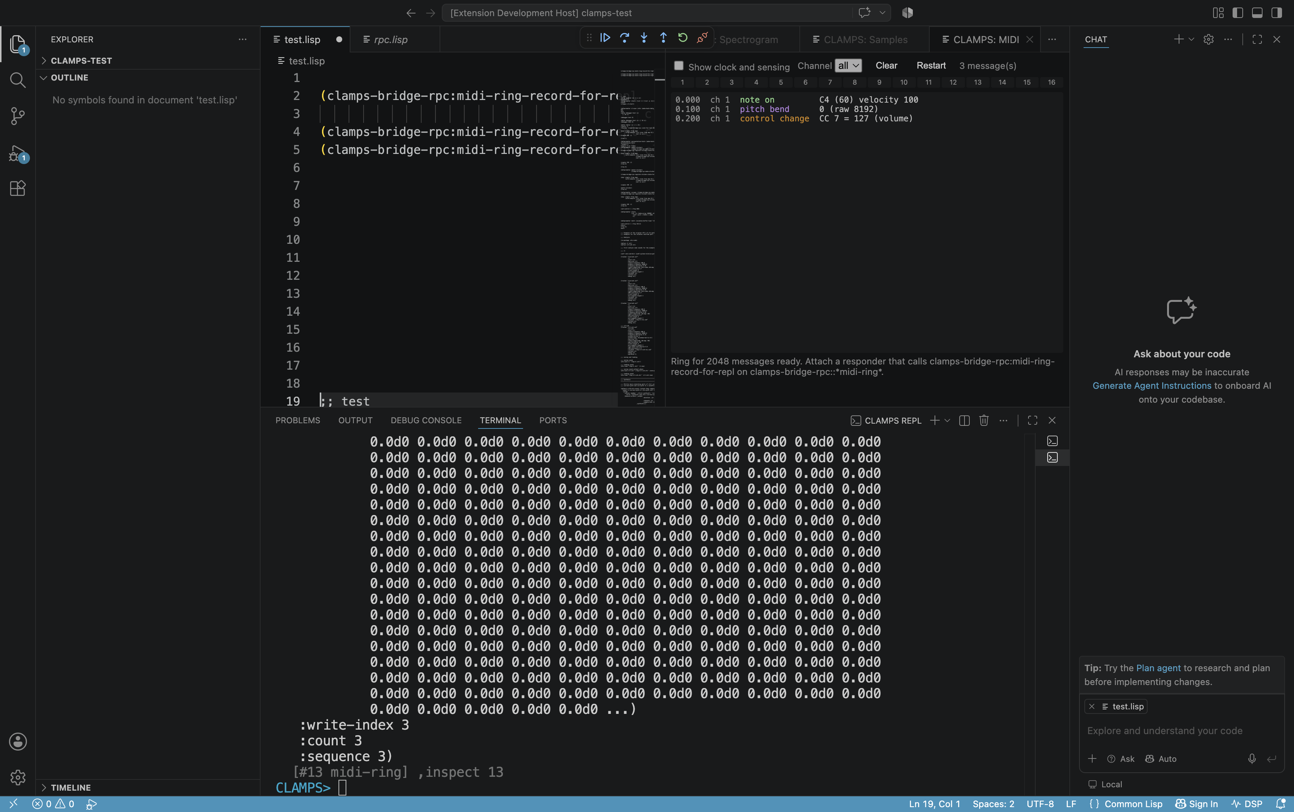The width and height of the screenshot is (1294, 812).
Task: Click Restart in MIDI panel
Action: click(931, 66)
